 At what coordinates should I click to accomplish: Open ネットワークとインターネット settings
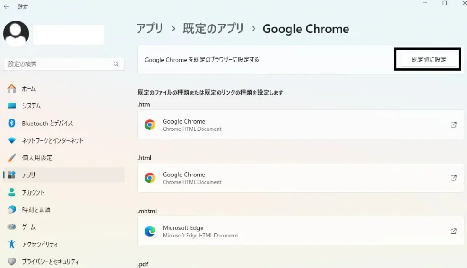64,140
